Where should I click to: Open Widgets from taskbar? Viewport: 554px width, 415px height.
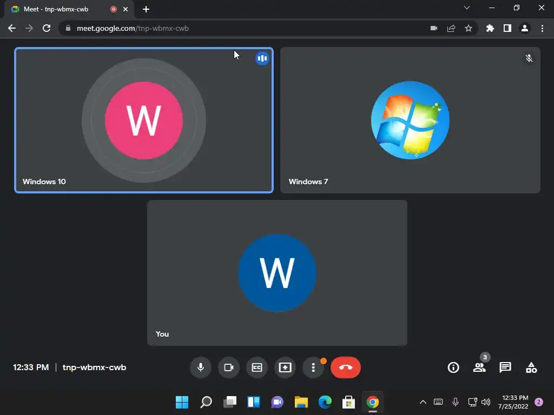(254, 402)
